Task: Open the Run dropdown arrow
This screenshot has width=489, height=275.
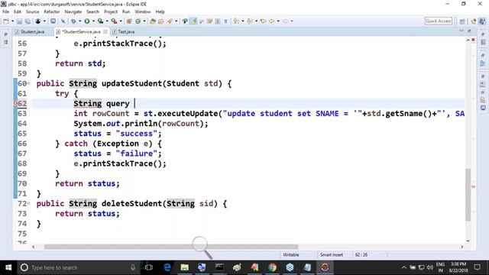Action: pyautogui.click(x=93, y=21)
